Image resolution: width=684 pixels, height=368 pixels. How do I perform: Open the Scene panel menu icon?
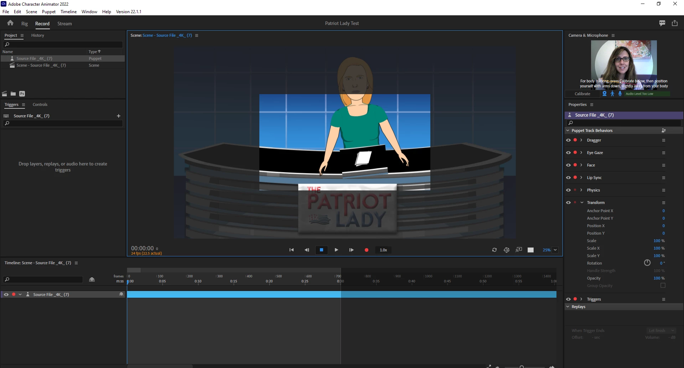197,35
